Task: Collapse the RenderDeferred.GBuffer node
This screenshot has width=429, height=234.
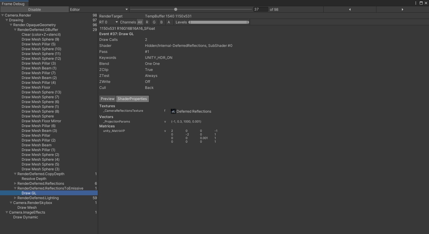Action: tap(15, 30)
